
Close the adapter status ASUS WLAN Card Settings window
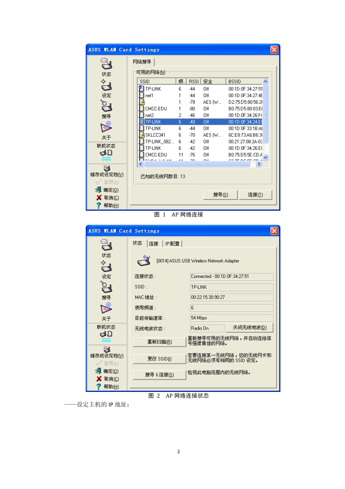[x=274, y=231]
